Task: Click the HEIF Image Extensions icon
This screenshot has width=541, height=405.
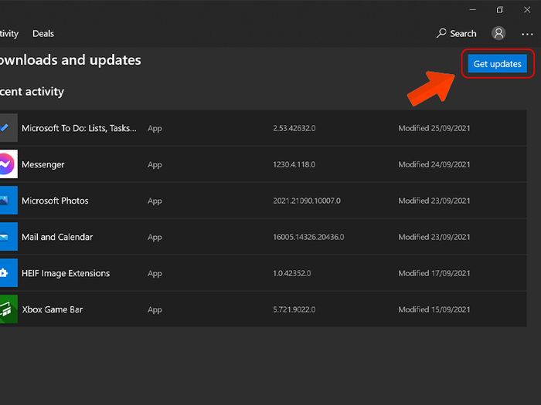Action: pos(9,273)
